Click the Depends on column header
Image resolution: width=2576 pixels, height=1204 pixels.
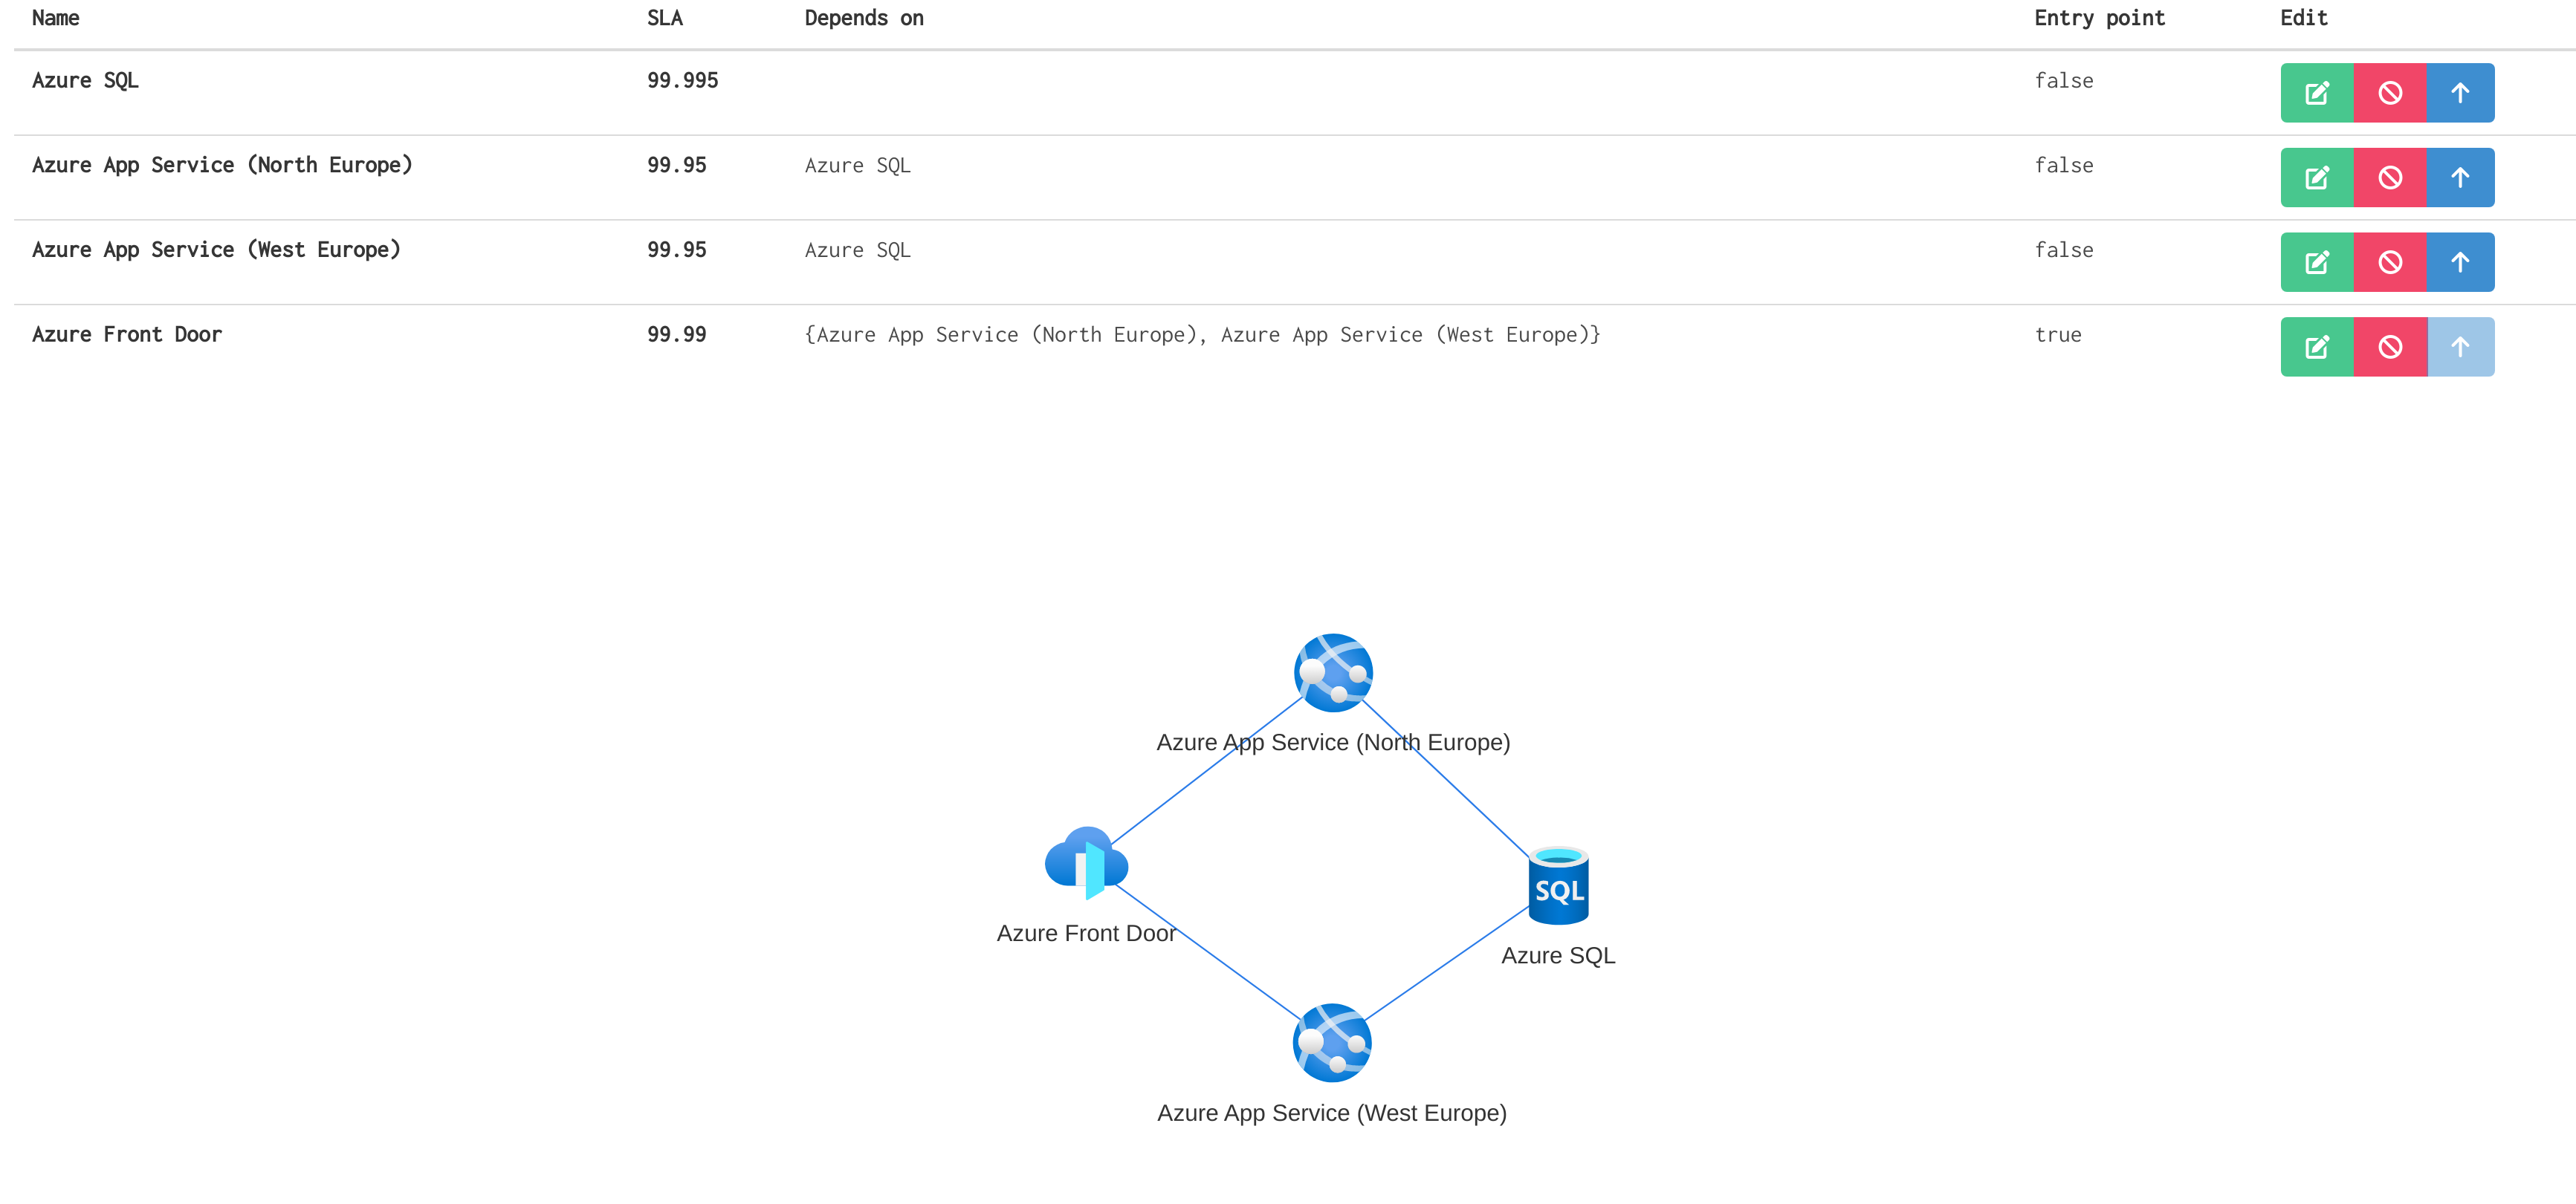point(864,18)
